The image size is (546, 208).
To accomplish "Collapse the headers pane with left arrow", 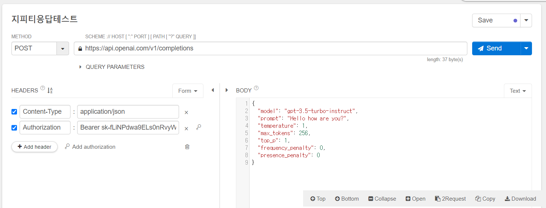I will coord(213,90).
